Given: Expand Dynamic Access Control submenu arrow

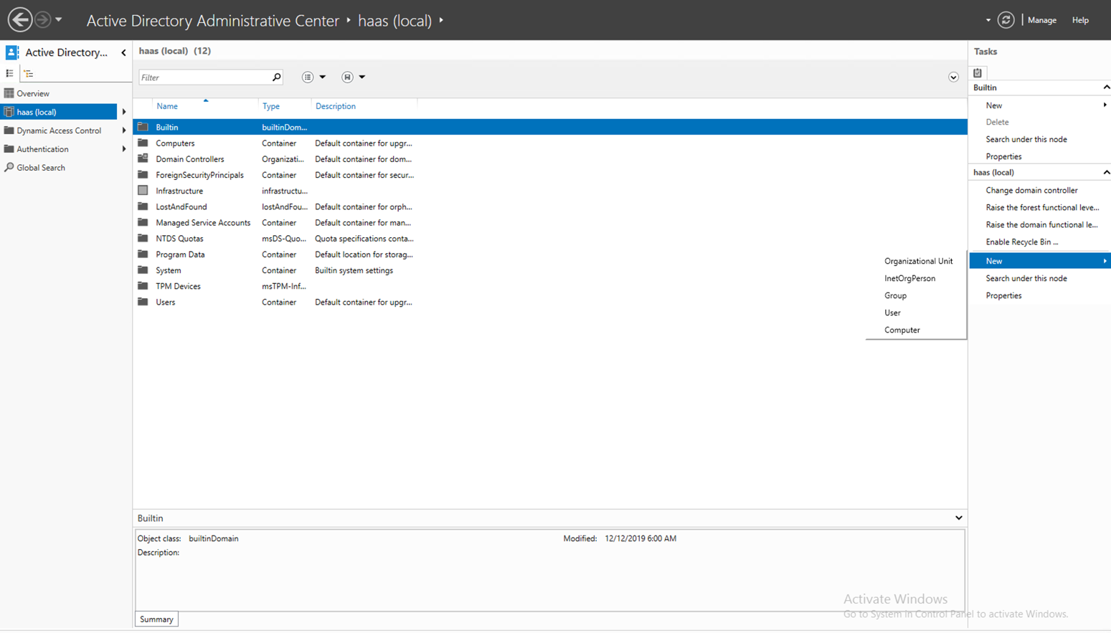Looking at the screenshot, I should pyautogui.click(x=124, y=130).
